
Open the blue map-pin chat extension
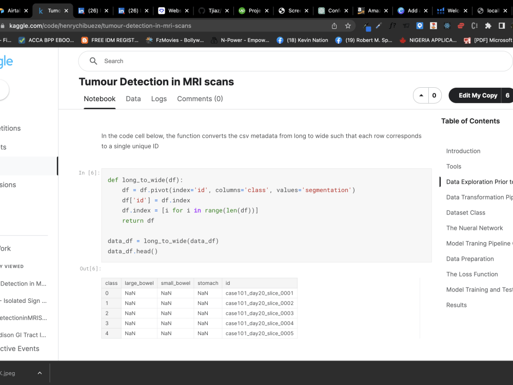coord(420,26)
